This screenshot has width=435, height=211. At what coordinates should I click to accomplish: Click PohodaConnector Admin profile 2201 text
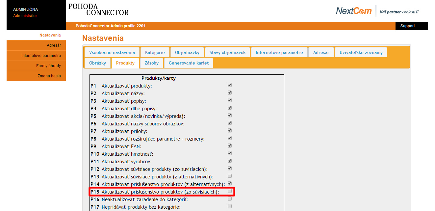111,26
